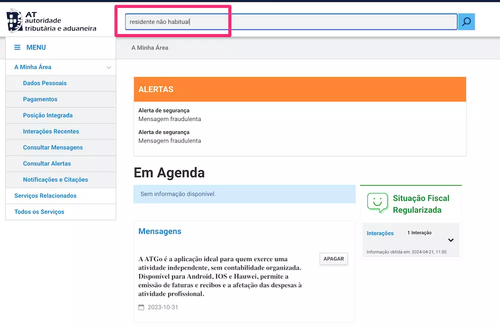Image resolution: width=500 pixels, height=326 pixels.
Task: Click the ALERTAS orange header
Action: click(299, 89)
